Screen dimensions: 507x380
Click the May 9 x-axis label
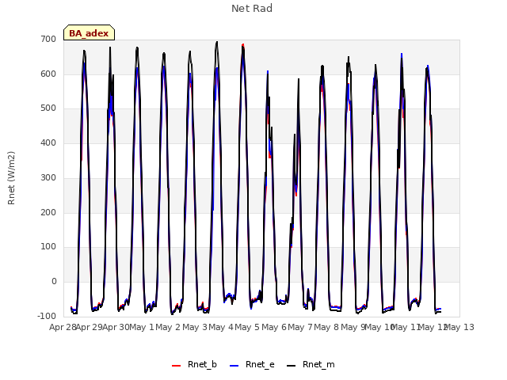click(x=353, y=327)
